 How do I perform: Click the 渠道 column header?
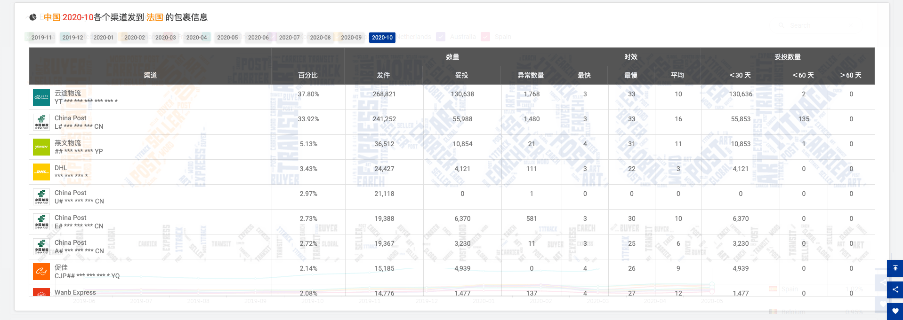pyautogui.click(x=150, y=75)
